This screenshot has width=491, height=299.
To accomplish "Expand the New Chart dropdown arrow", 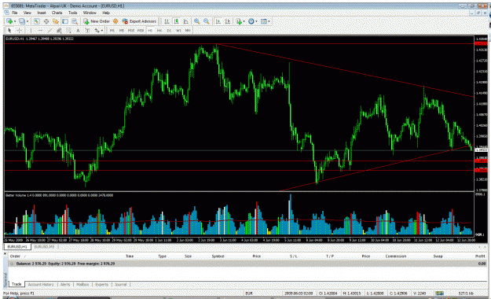I will tap(15, 21).
